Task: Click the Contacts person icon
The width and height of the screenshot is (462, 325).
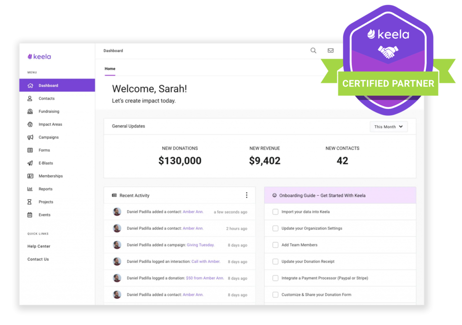Action: coord(30,99)
